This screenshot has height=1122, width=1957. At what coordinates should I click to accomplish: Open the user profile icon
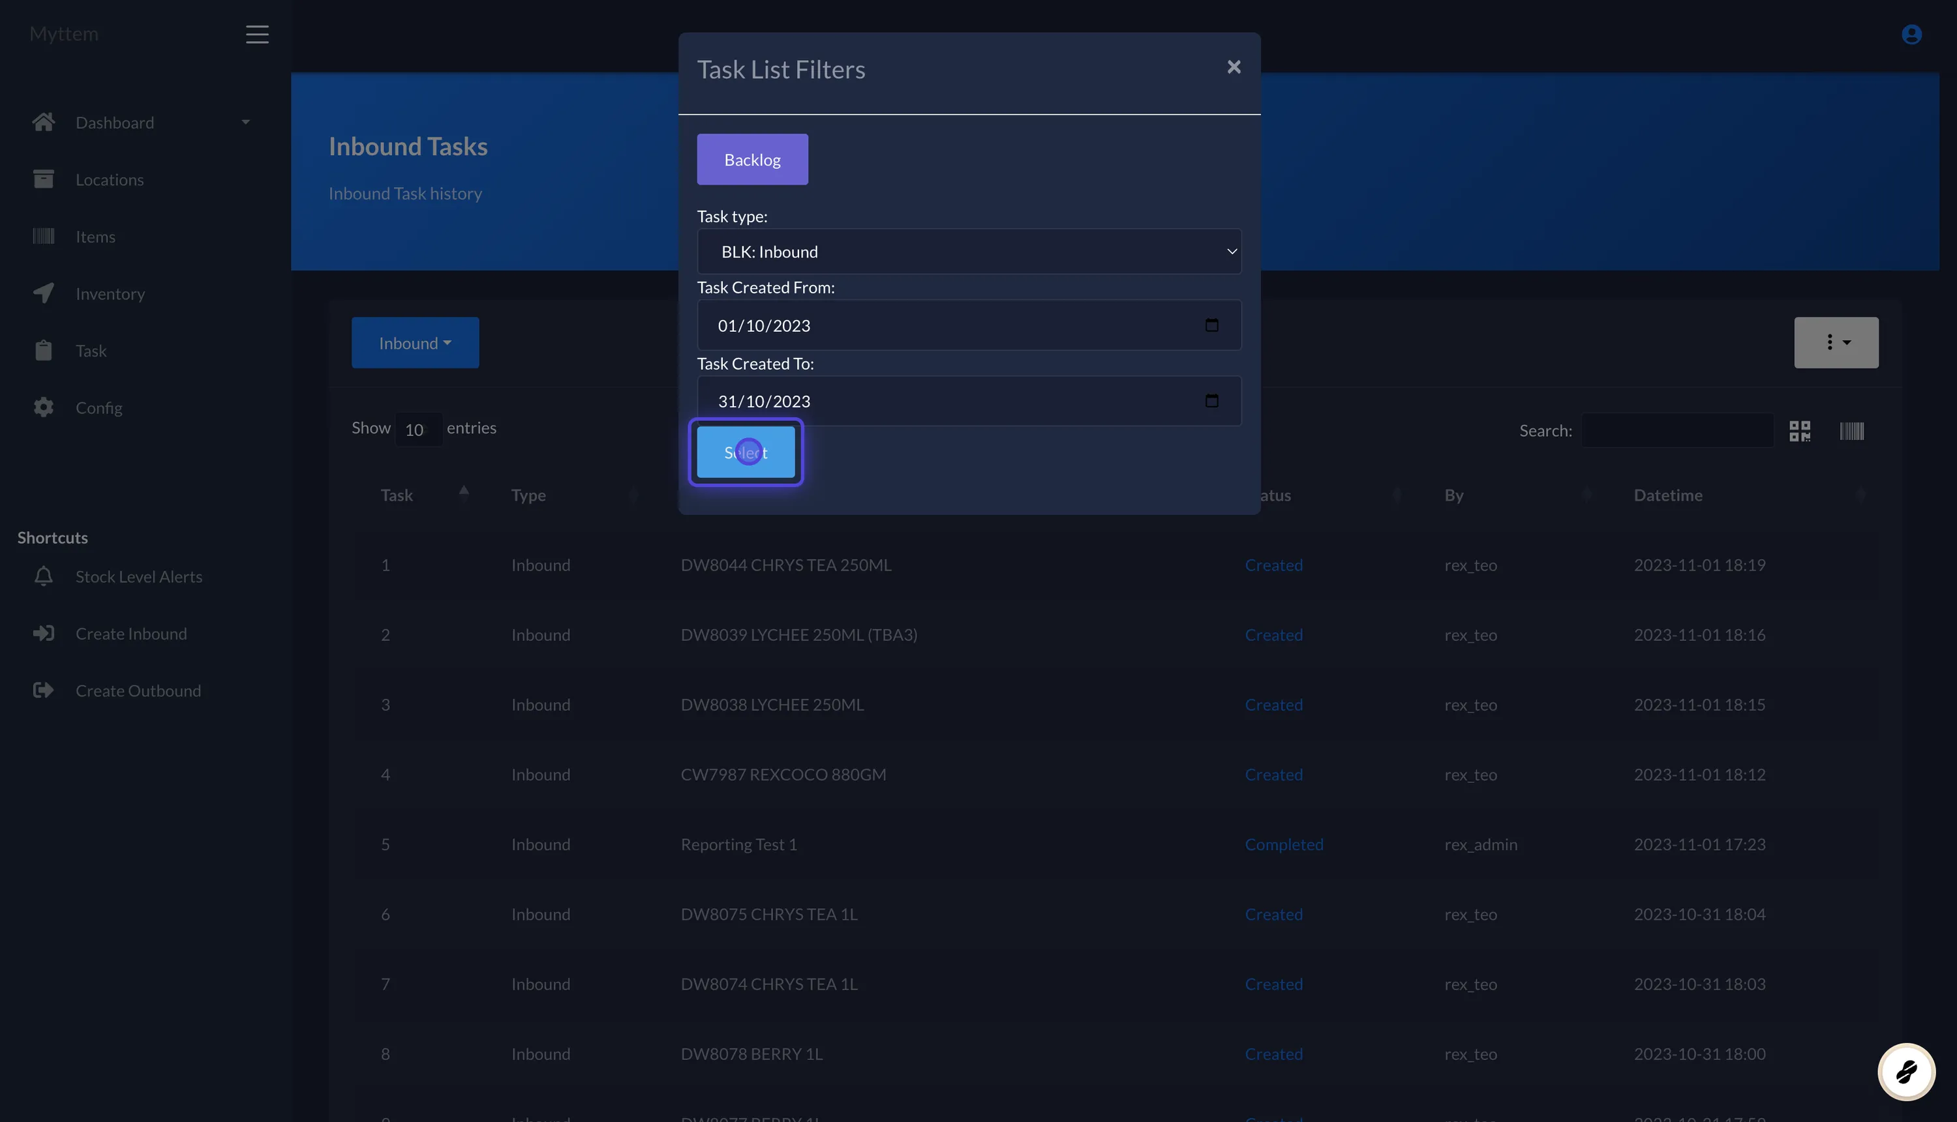pyautogui.click(x=1911, y=34)
